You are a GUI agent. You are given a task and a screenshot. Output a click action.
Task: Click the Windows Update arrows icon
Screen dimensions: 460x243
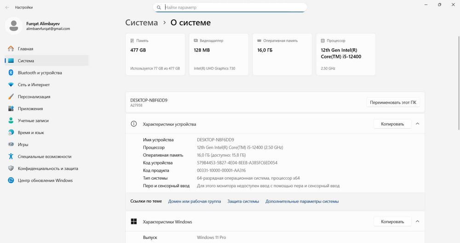coord(11,180)
